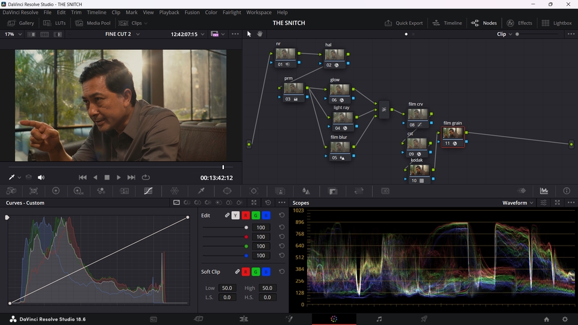The image size is (578, 325).
Task: Open the Media Pool panel
Action: [x=93, y=23]
